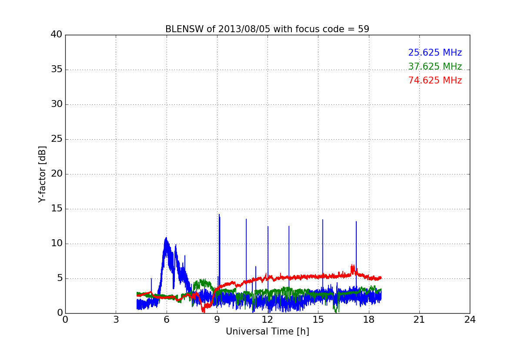Click x-axis tick label '6'
Screen dimensions: 522x348
[167, 320]
